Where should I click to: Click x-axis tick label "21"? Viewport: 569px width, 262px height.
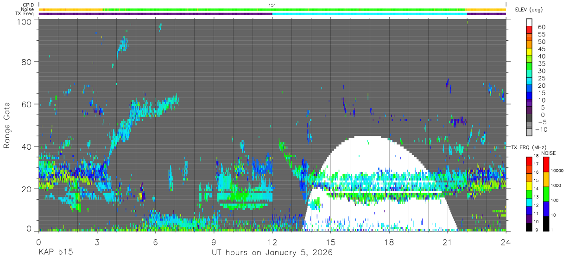click(447, 242)
